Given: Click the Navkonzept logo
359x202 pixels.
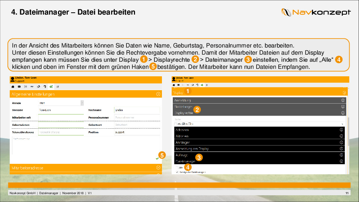Looking at the screenshot, I should tap(316, 12).
